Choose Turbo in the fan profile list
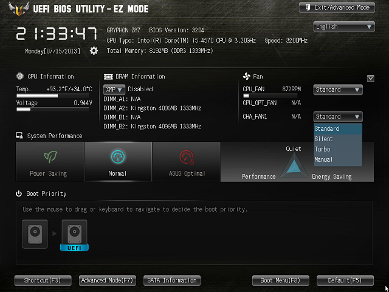This screenshot has height=292, width=389. [338, 149]
